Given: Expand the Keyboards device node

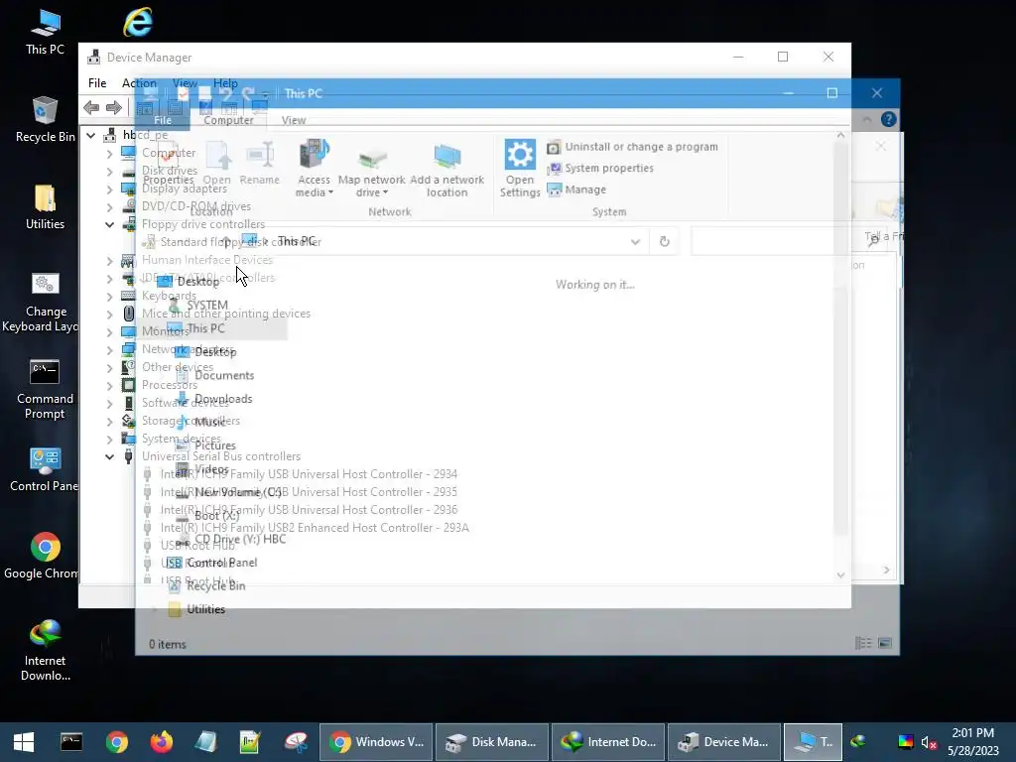Looking at the screenshot, I should pyautogui.click(x=109, y=296).
